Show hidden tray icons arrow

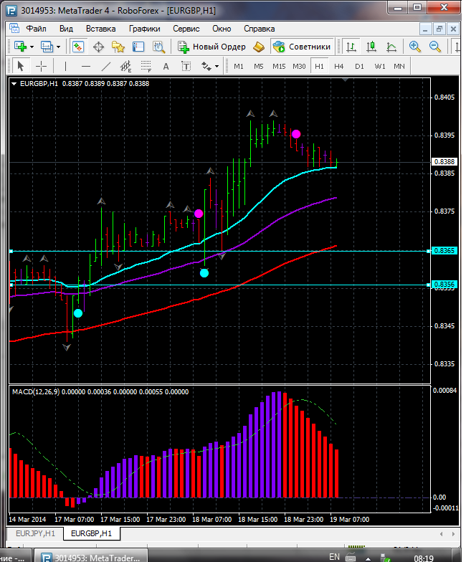point(368,558)
